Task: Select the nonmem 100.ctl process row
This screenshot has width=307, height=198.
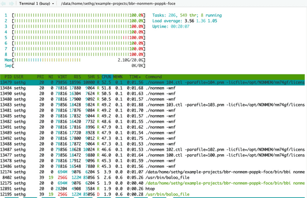Action: pos(153,155)
